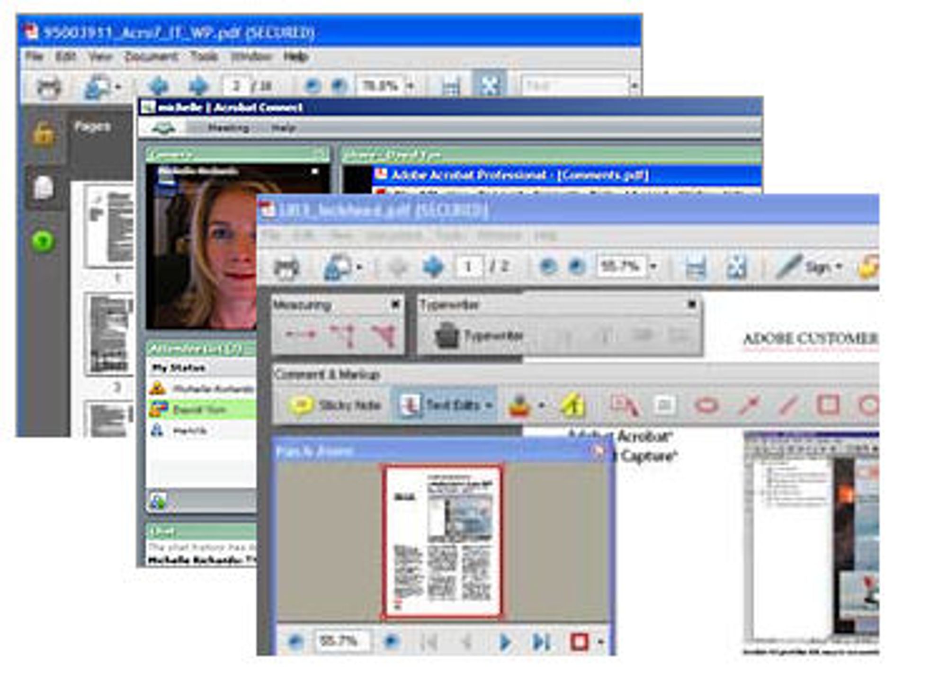Viewport: 947px width, 691px height.
Task: Click the Pan & Zoom percentage field
Action: tap(343, 642)
